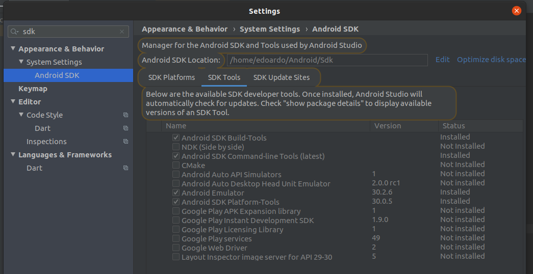The width and height of the screenshot is (533, 274).
Task: Check Layout Inspector image server for API 29-30
Action: (x=176, y=257)
